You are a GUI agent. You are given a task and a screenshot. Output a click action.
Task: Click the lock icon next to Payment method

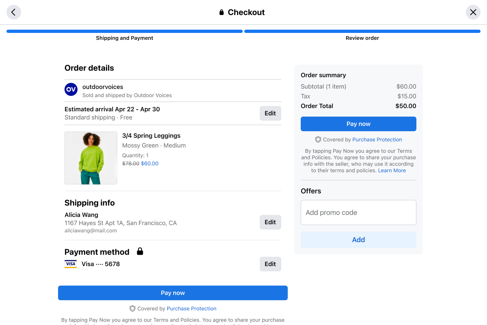(x=140, y=251)
